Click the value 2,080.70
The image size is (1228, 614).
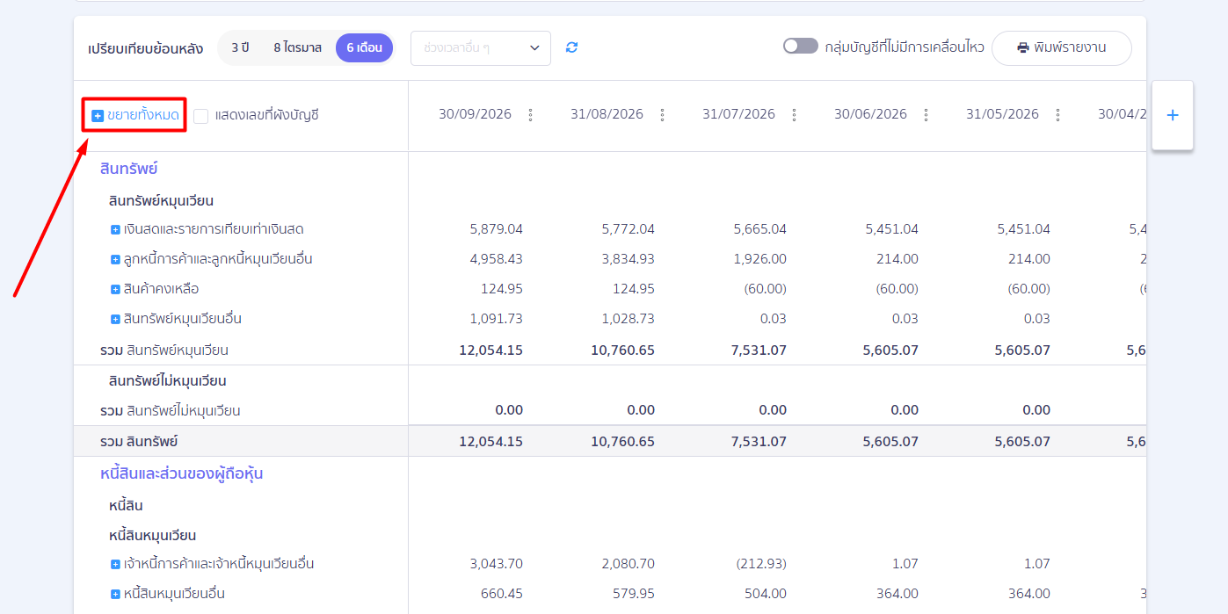click(629, 564)
